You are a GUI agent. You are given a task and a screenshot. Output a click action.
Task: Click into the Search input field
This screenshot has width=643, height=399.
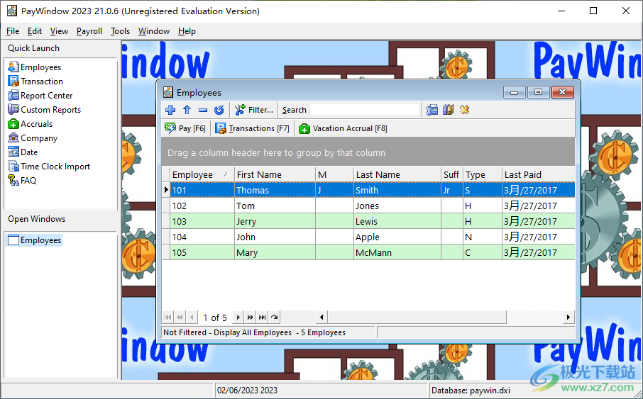click(x=365, y=110)
